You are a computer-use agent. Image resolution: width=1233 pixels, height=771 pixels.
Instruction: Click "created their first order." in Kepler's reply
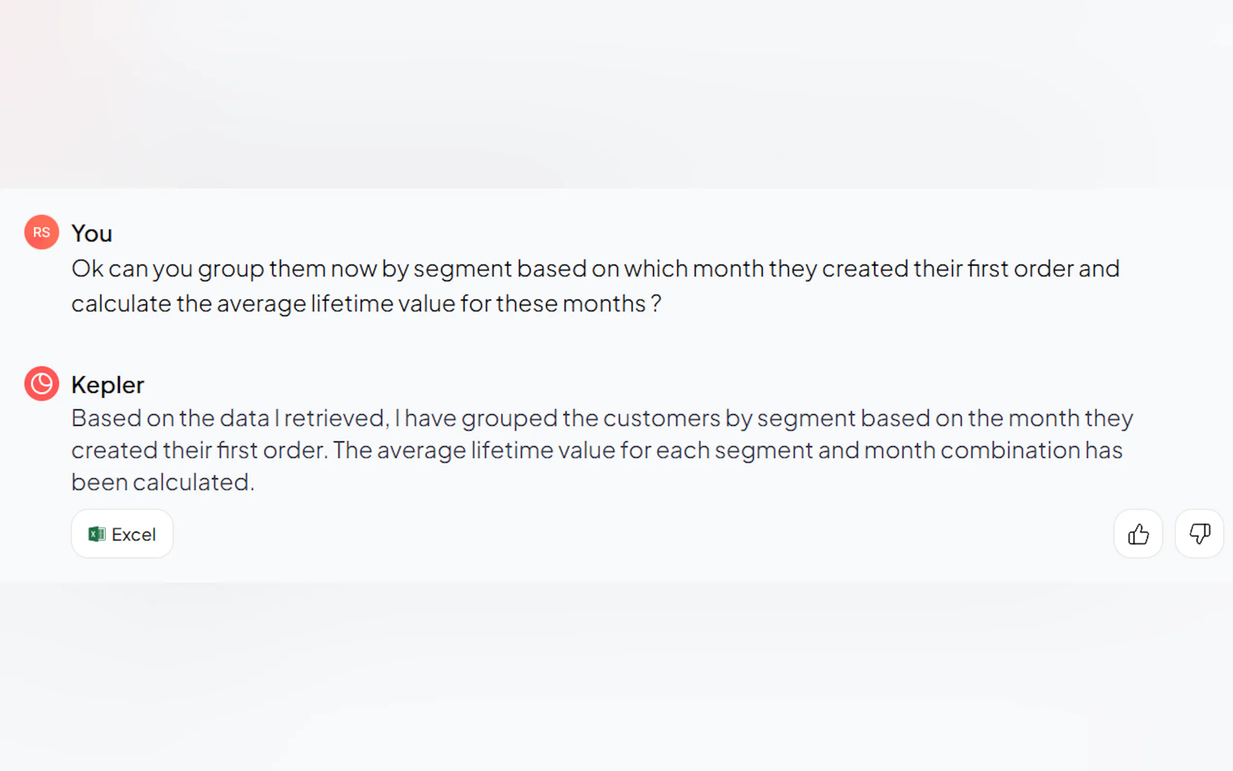[200, 451]
